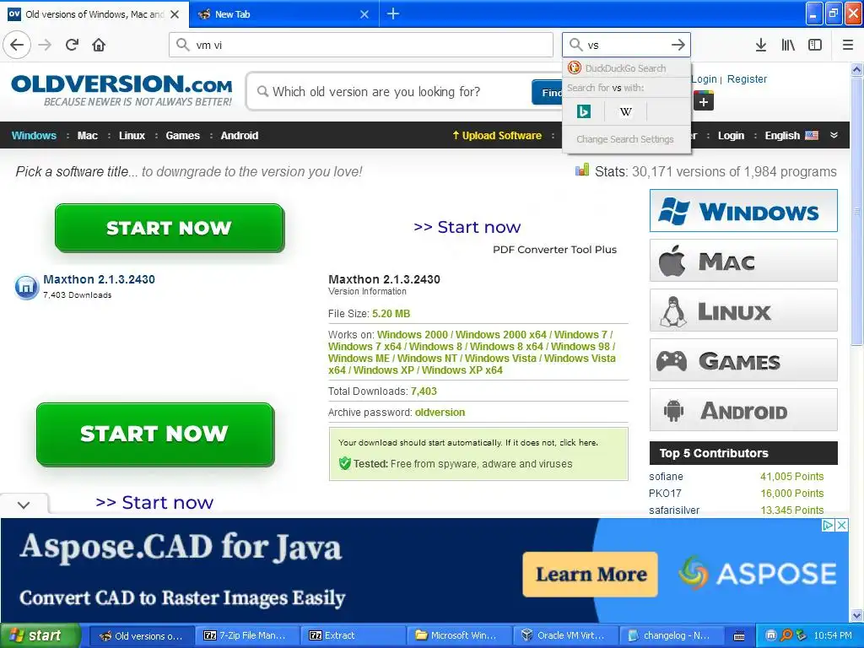Click in the address bar showing vm vi
864x648 pixels.
(x=361, y=45)
